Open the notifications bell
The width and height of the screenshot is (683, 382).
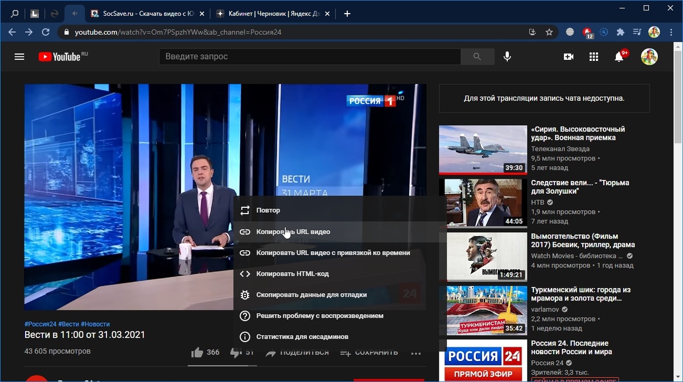(x=619, y=56)
